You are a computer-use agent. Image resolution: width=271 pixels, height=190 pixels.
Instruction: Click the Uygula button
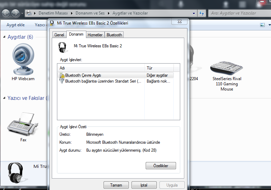(x=172, y=185)
